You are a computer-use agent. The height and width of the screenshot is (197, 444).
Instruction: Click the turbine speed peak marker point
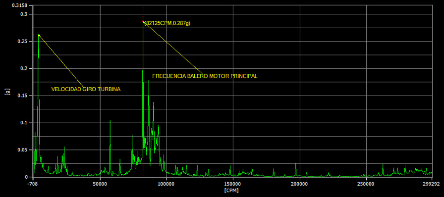pyautogui.click(x=39, y=35)
